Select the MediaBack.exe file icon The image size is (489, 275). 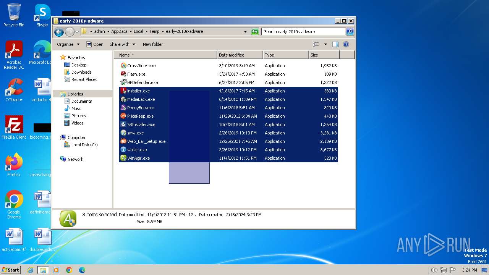pos(123,99)
